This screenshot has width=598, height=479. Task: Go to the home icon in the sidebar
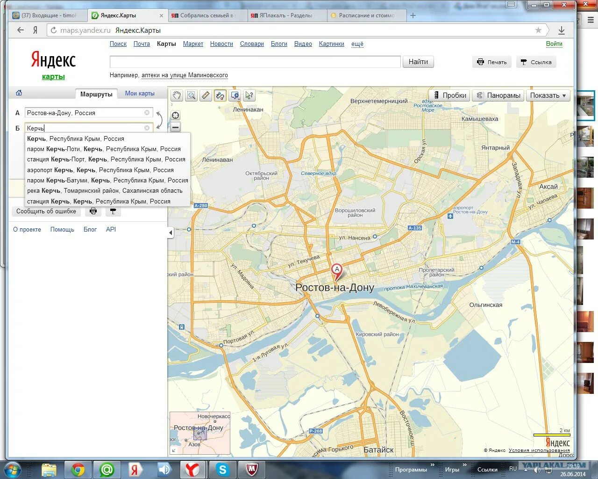[x=19, y=93]
